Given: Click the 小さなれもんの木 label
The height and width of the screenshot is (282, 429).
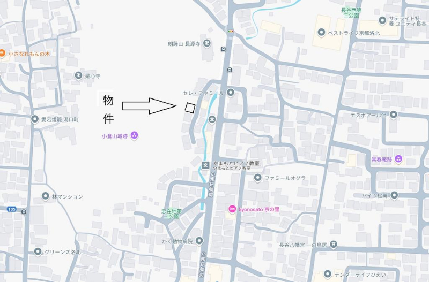Looking at the screenshot, I should coord(29,54).
